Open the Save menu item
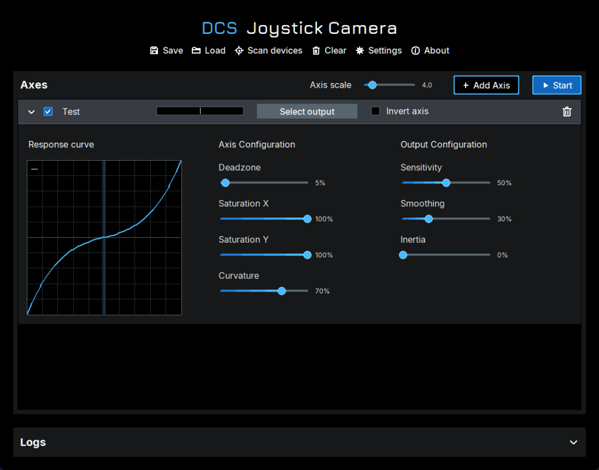The image size is (599, 470). tap(167, 50)
